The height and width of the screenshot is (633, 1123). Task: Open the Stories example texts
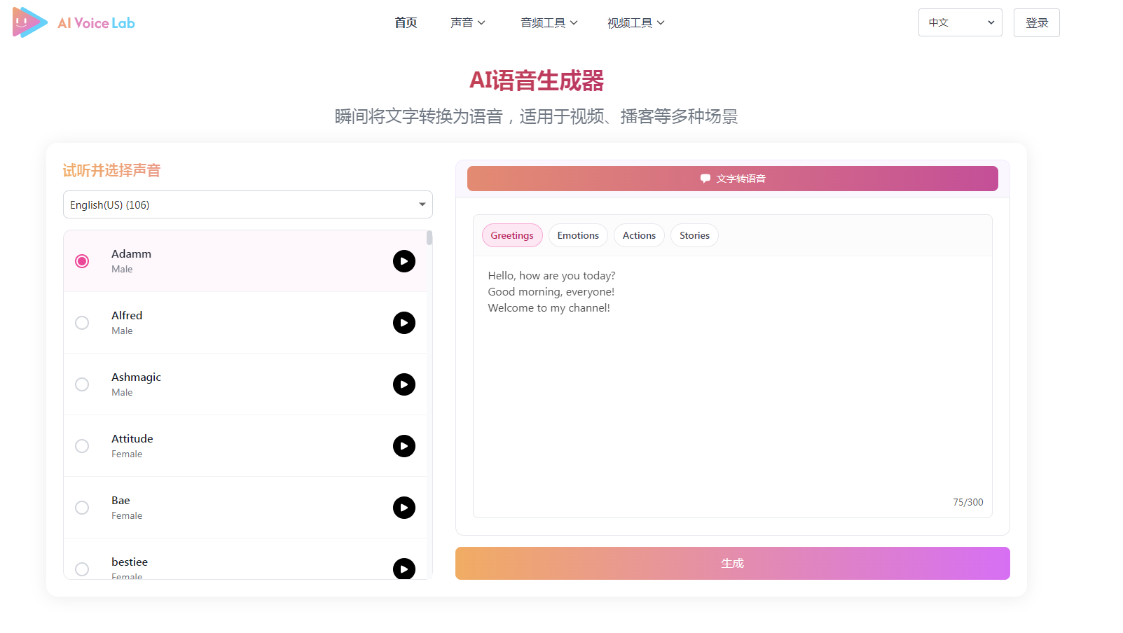click(694, 235)
